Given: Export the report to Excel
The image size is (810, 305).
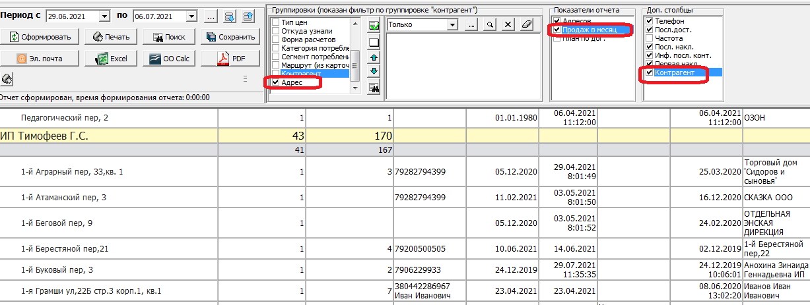Looking at the screenshot, I should pos(111,59).
